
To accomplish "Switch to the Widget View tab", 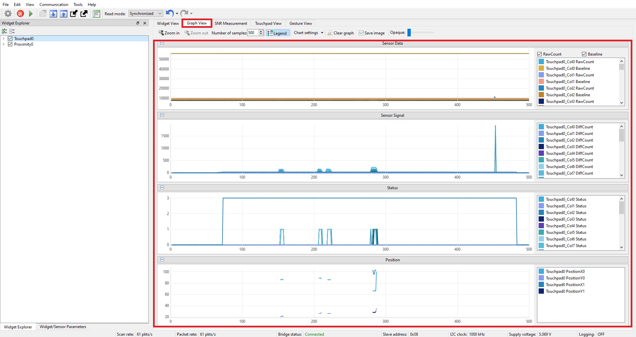I will tap(168, 23).
